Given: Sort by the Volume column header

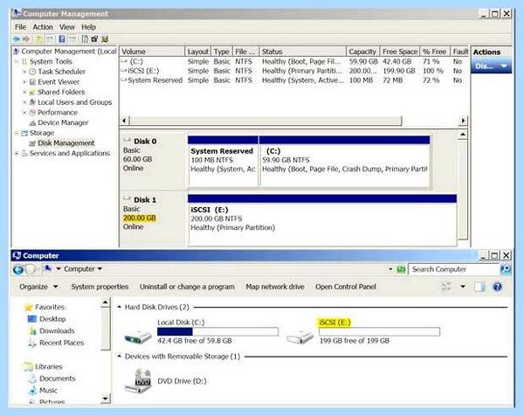Looking at the screenshot, I should coord(152,52).
